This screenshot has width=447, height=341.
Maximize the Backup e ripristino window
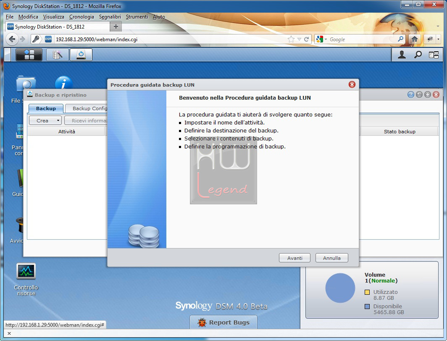tap(428, 95)
